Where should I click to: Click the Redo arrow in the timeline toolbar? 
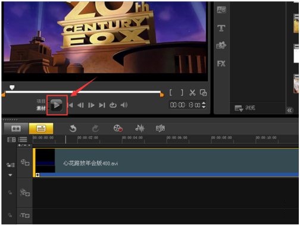95,129
